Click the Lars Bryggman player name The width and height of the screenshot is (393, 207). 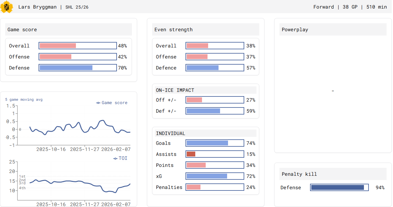coord(37,7)
